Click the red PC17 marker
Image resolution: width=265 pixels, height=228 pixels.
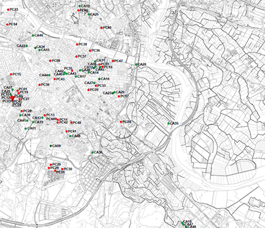click(x=119, y=96)
